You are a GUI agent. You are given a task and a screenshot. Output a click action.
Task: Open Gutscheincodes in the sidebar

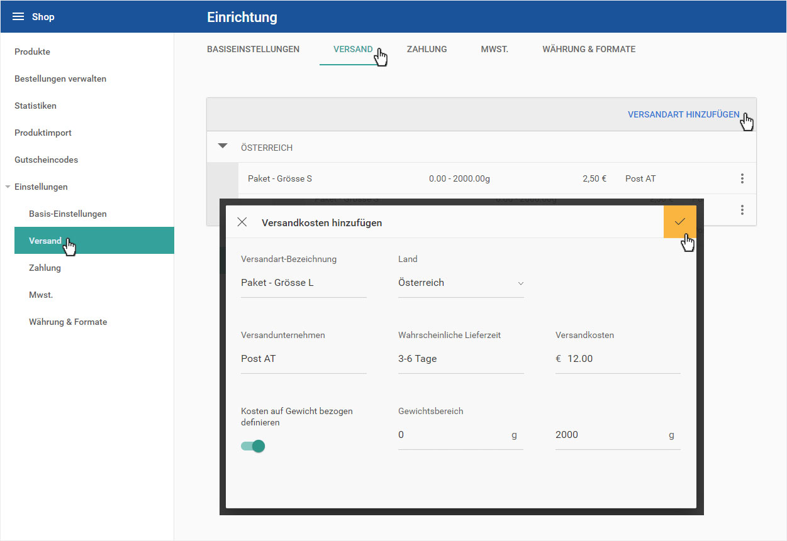(47, 160)
